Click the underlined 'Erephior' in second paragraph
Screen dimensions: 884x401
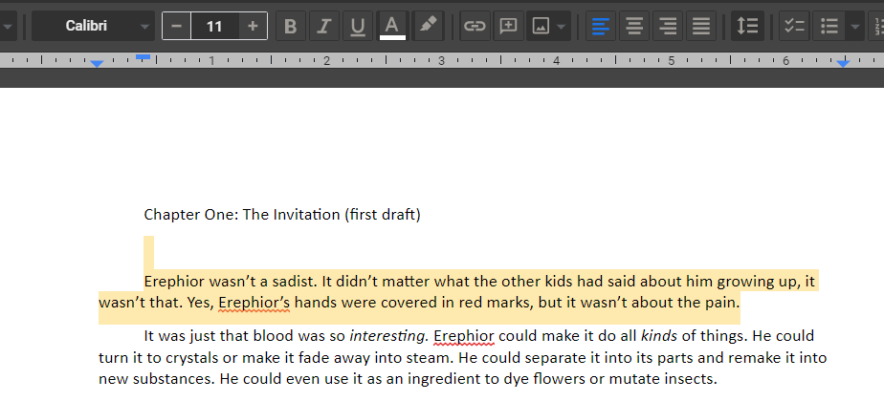(464, 336)
